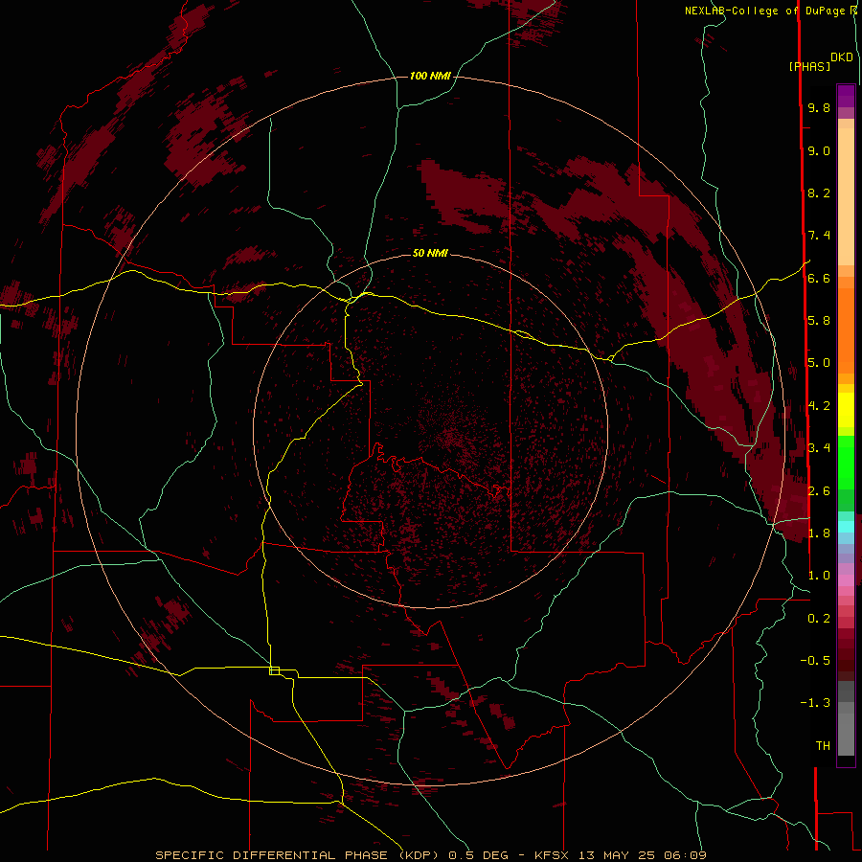Click the 2.6 value on the scale
Image resolution: width=862 pixels, height=862 pixels.
point(819,491)
